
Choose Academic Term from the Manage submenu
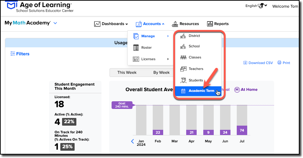198,91
